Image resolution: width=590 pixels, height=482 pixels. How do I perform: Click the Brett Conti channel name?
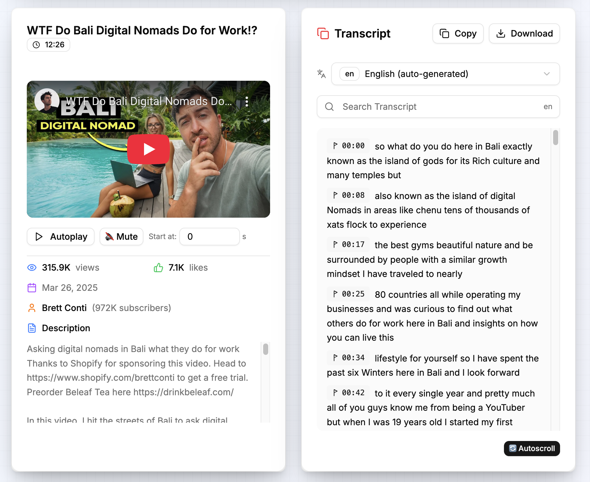[x=64, y=308]
